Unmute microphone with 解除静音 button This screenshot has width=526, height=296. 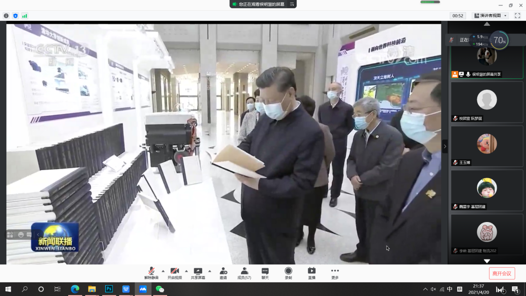click(x=151, y=273)
